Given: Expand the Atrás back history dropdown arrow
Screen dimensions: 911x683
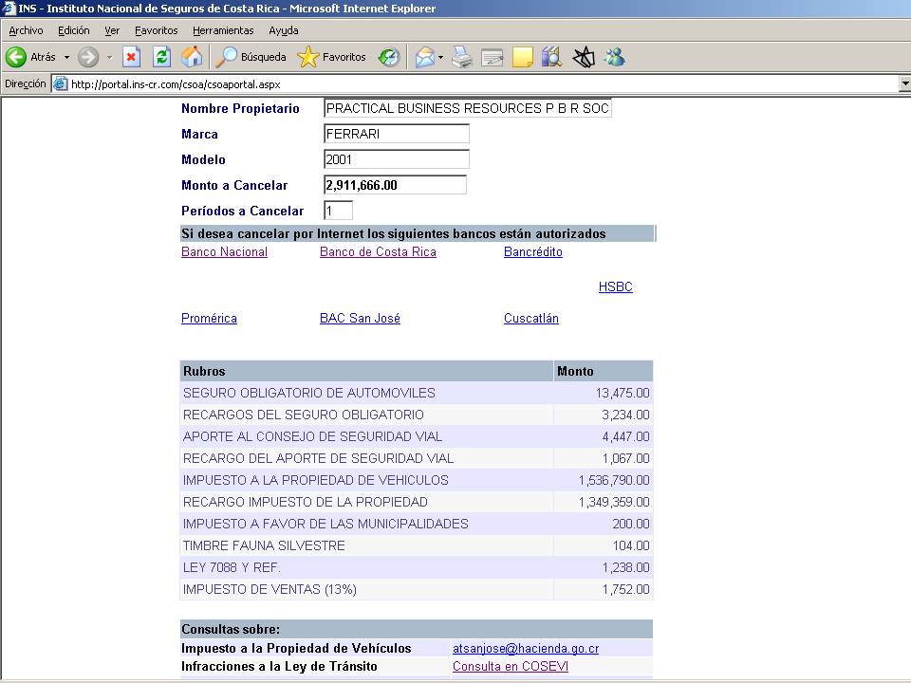Looking at the screenshot, I should (66, 57).
